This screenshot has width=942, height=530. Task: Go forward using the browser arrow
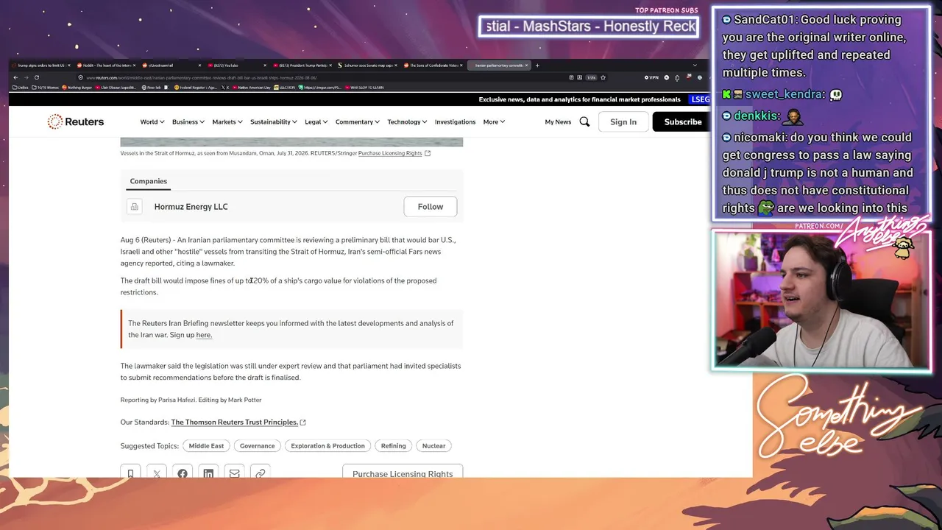coord(26,77)
